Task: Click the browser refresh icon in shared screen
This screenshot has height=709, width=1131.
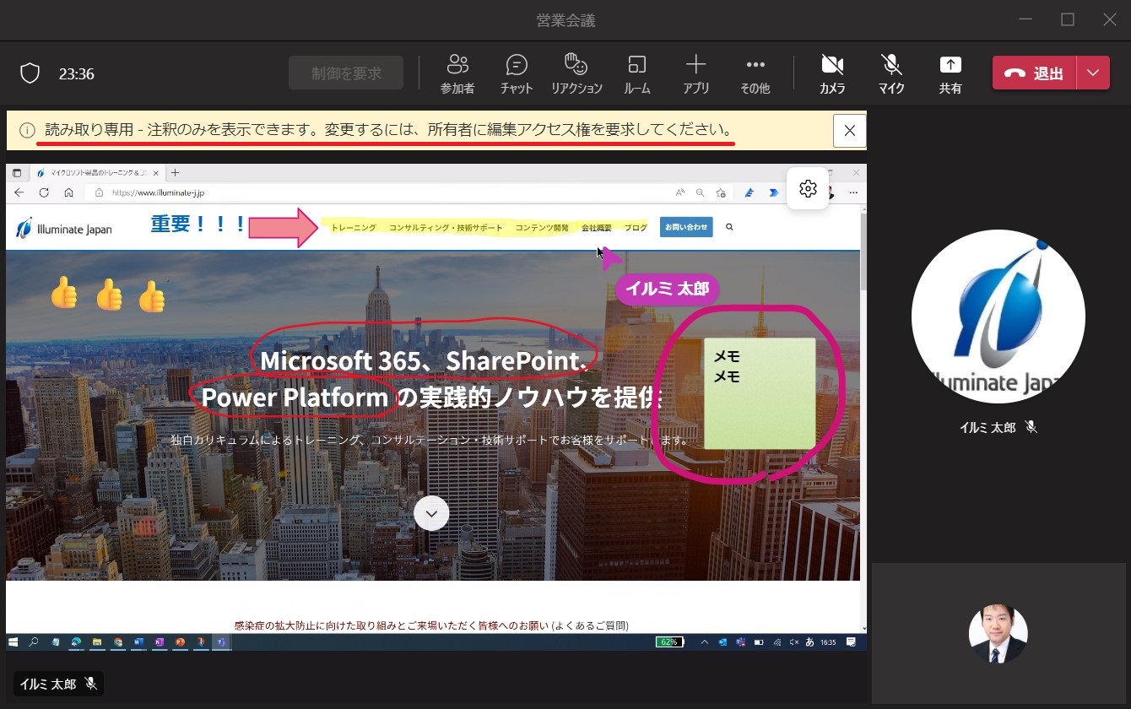Action: [44, 192]
